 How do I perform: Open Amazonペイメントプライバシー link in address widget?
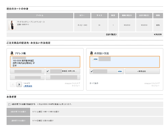point(72,85)
